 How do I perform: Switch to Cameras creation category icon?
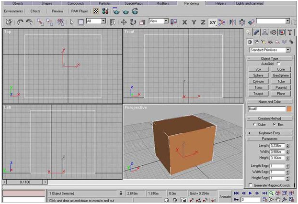coord(270,42)
